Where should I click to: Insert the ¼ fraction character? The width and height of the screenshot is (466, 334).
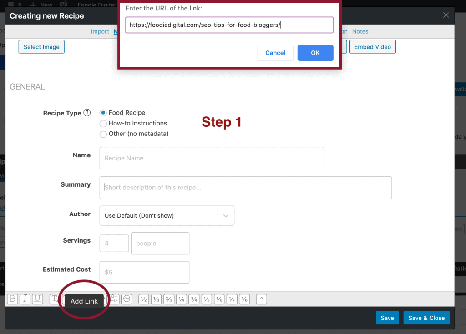tap(182, 299)
